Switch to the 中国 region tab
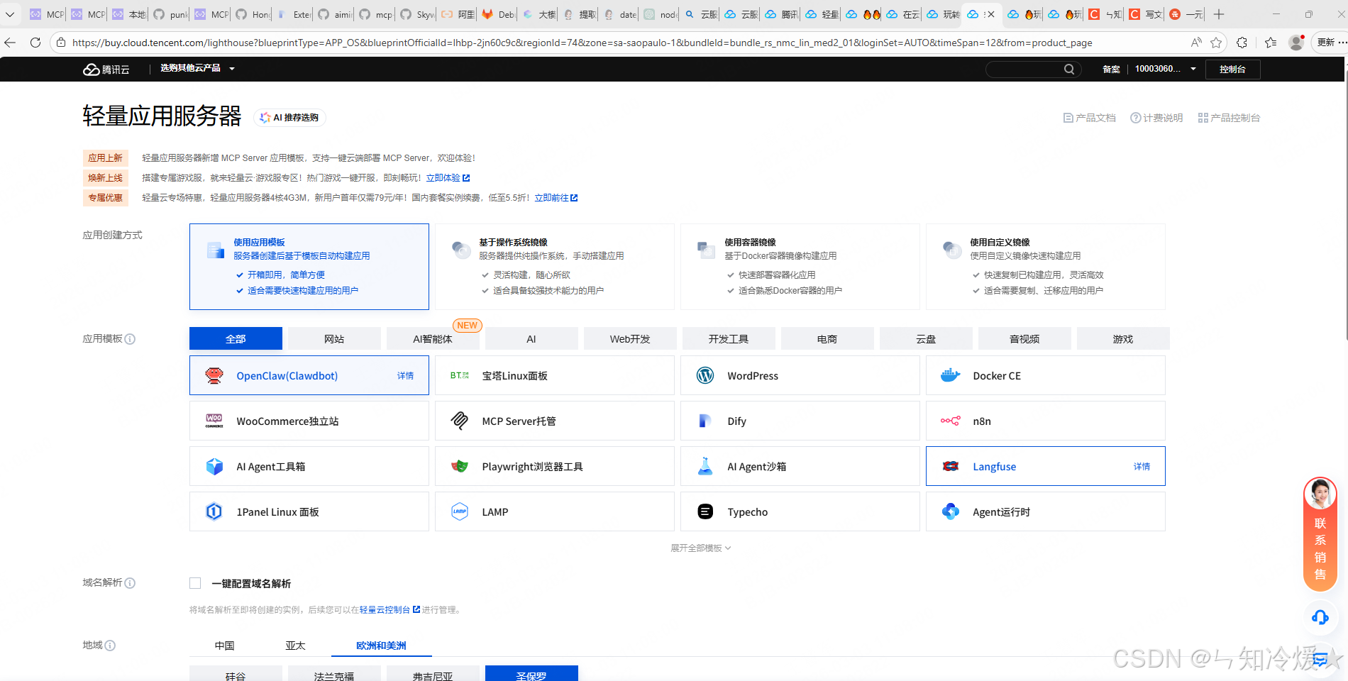The image size is (1348, 681). (225, 646)
